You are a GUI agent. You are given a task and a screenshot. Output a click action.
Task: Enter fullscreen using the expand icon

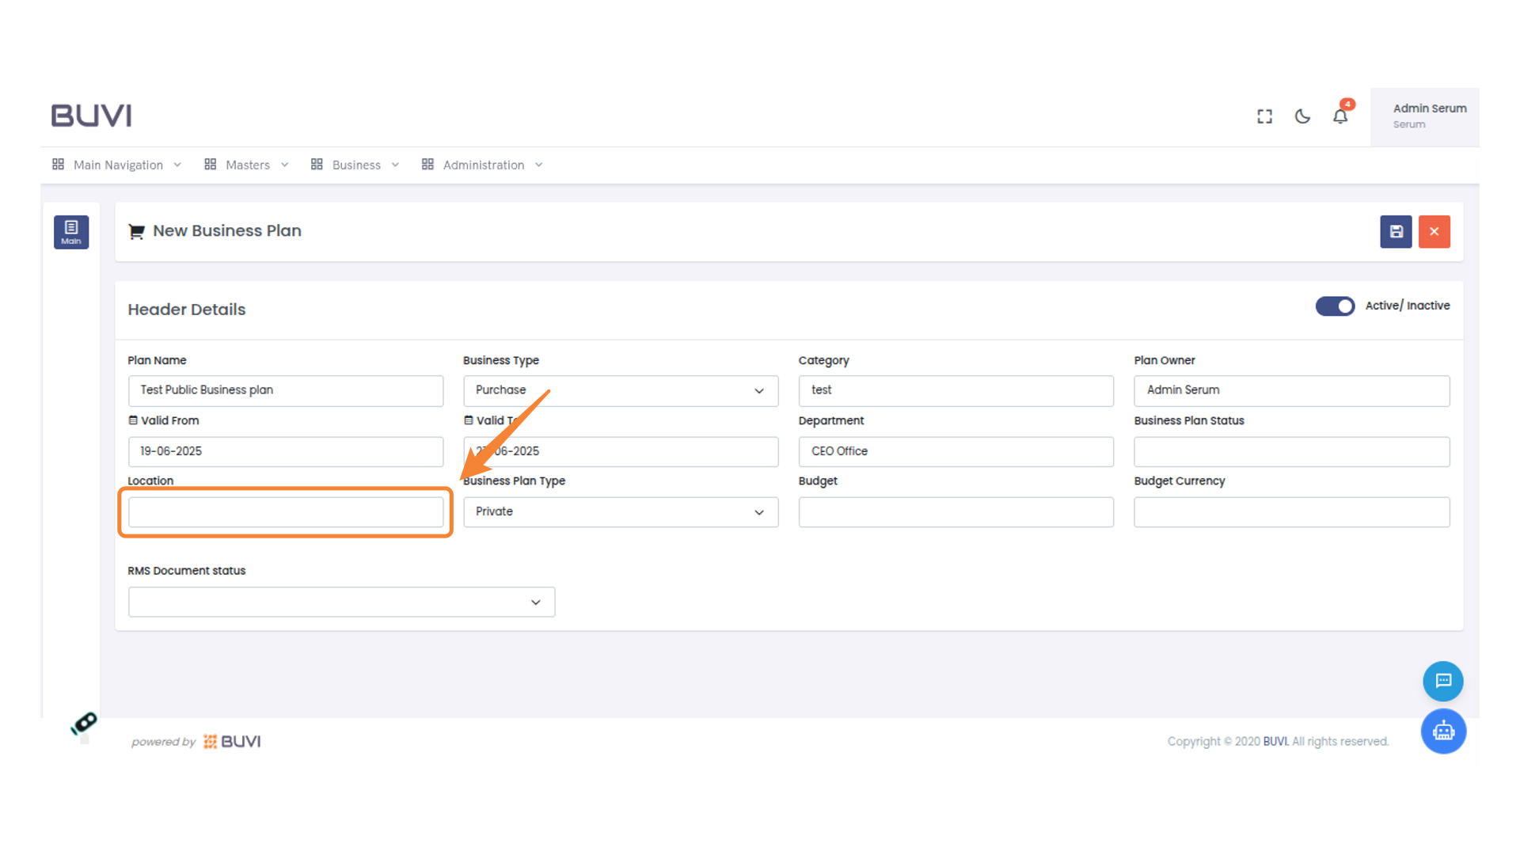pos(1264,116)
